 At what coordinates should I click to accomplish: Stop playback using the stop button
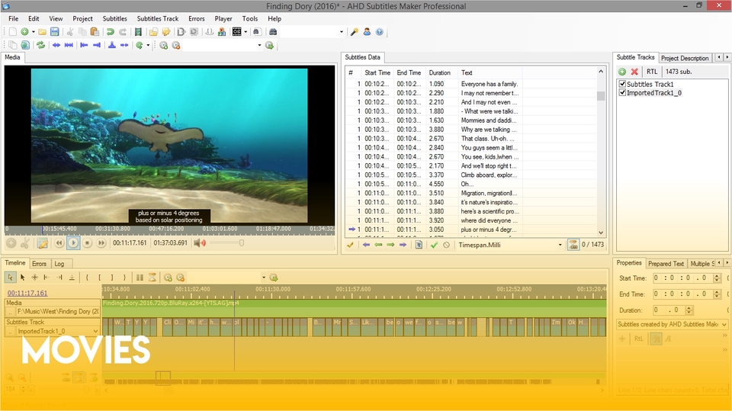point(87,242)
